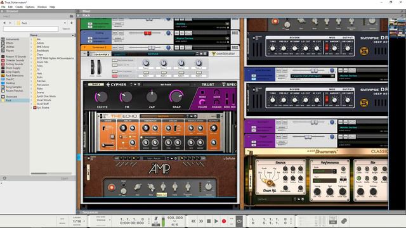Screen dimensions: 406x228
Task: Click the Cypher SNAP knob
Action: coord(176,96)
